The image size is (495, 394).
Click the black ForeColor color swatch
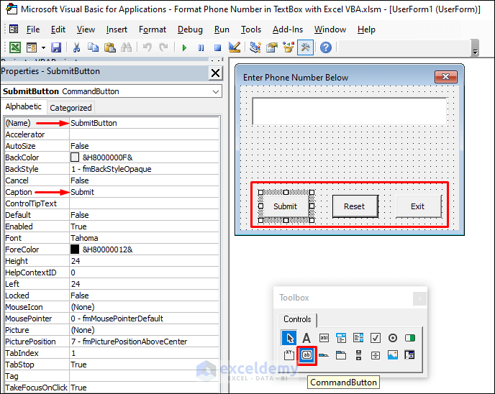[x=75, y=249]
